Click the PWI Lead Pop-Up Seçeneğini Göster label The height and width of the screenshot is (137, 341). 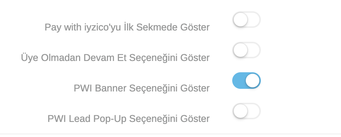click(128, 119)
